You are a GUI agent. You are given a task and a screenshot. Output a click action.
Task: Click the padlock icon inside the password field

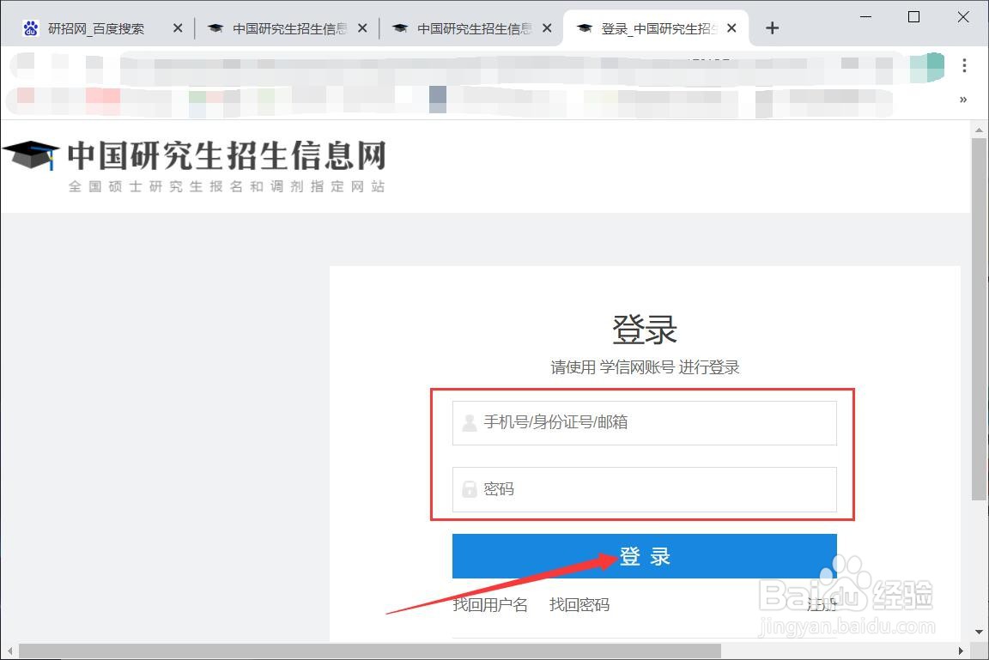[468, 489]
